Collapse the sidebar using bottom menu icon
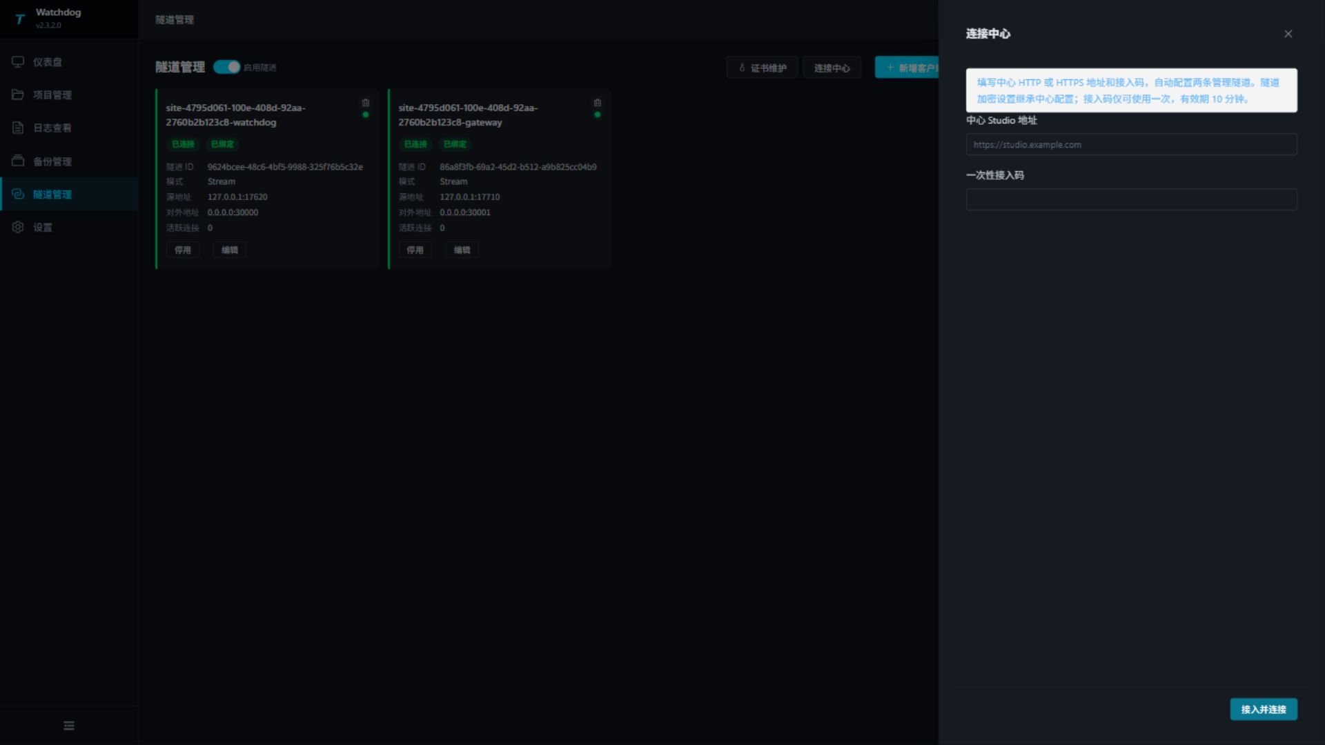Screen dimensions: 1325x745 click(x=69, y=726)
